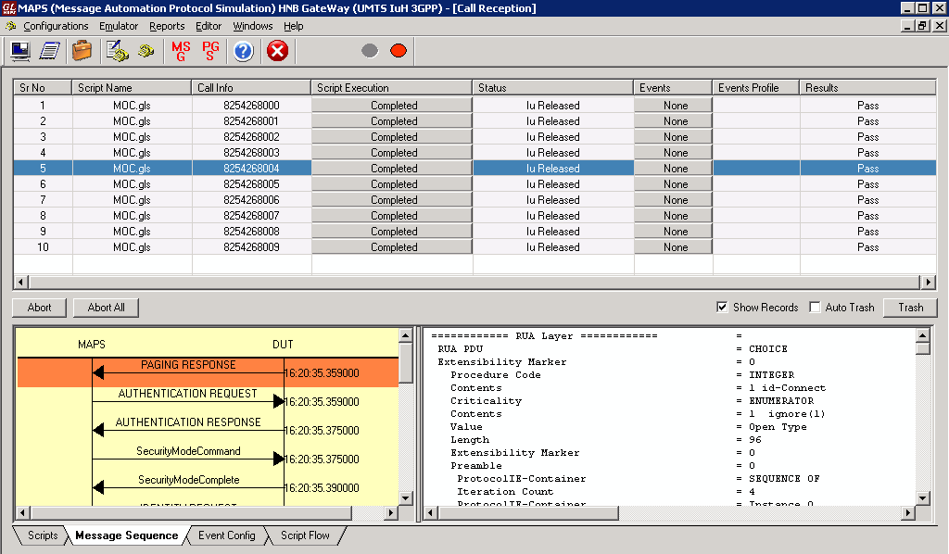This screenshot has height=554, width=949.
Task: Click the Script Name column header
Action: tap(132, 88)
